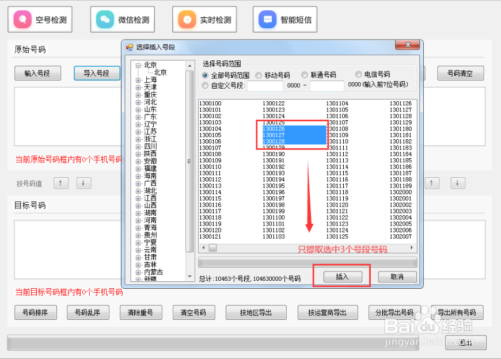Open the 微信检测 detection tool
The width and height of the screenshot is (501, 359).
122,18
